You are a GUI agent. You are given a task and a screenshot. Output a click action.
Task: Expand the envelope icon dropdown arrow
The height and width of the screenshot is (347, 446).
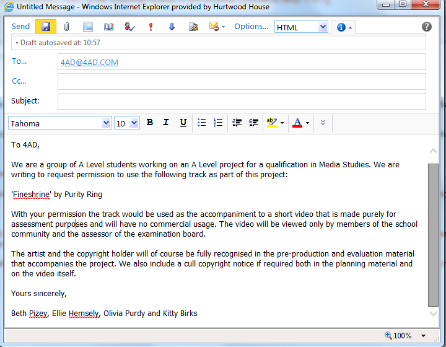point(223,27)
